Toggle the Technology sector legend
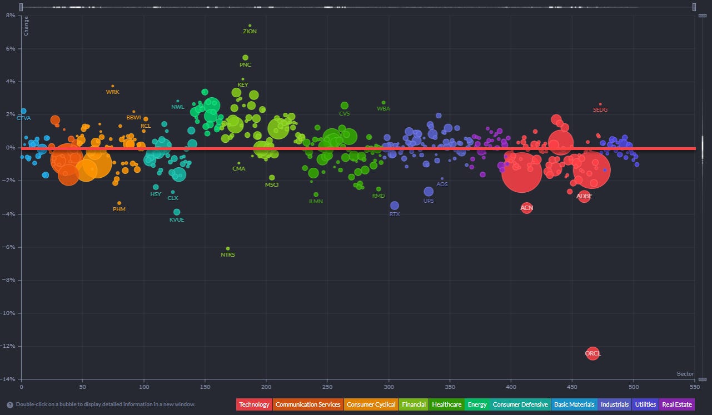The width and height of the screenshot is (712, 415). 254,404
